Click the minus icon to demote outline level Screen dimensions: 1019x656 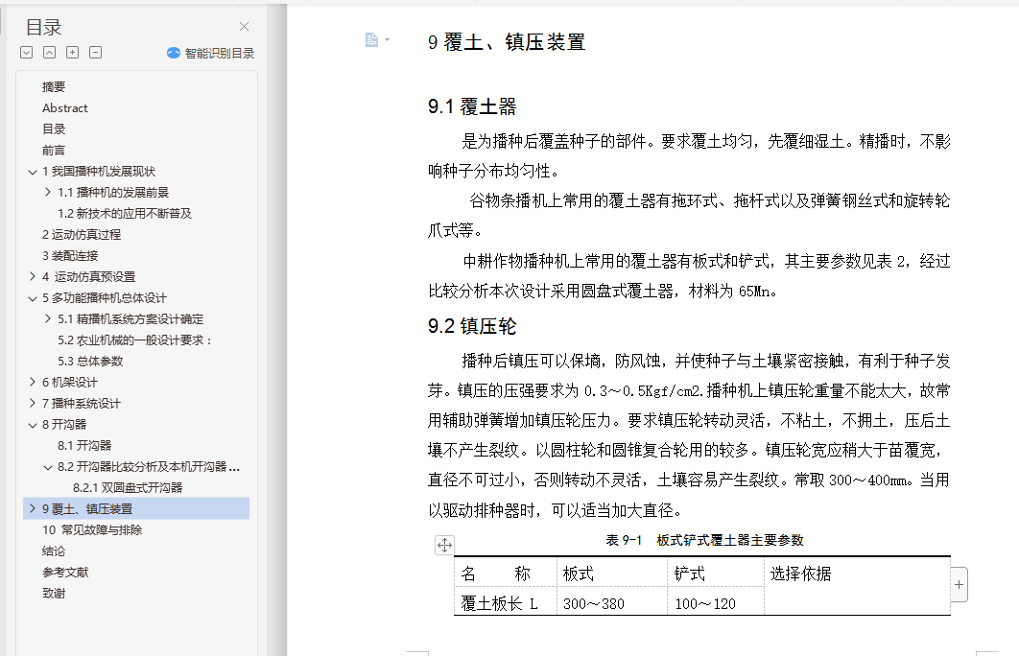(x=96, y=53)
